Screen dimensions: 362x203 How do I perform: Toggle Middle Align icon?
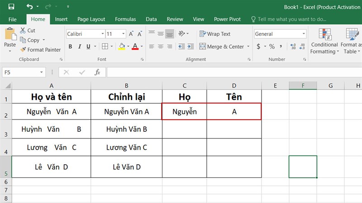point(161,34)
